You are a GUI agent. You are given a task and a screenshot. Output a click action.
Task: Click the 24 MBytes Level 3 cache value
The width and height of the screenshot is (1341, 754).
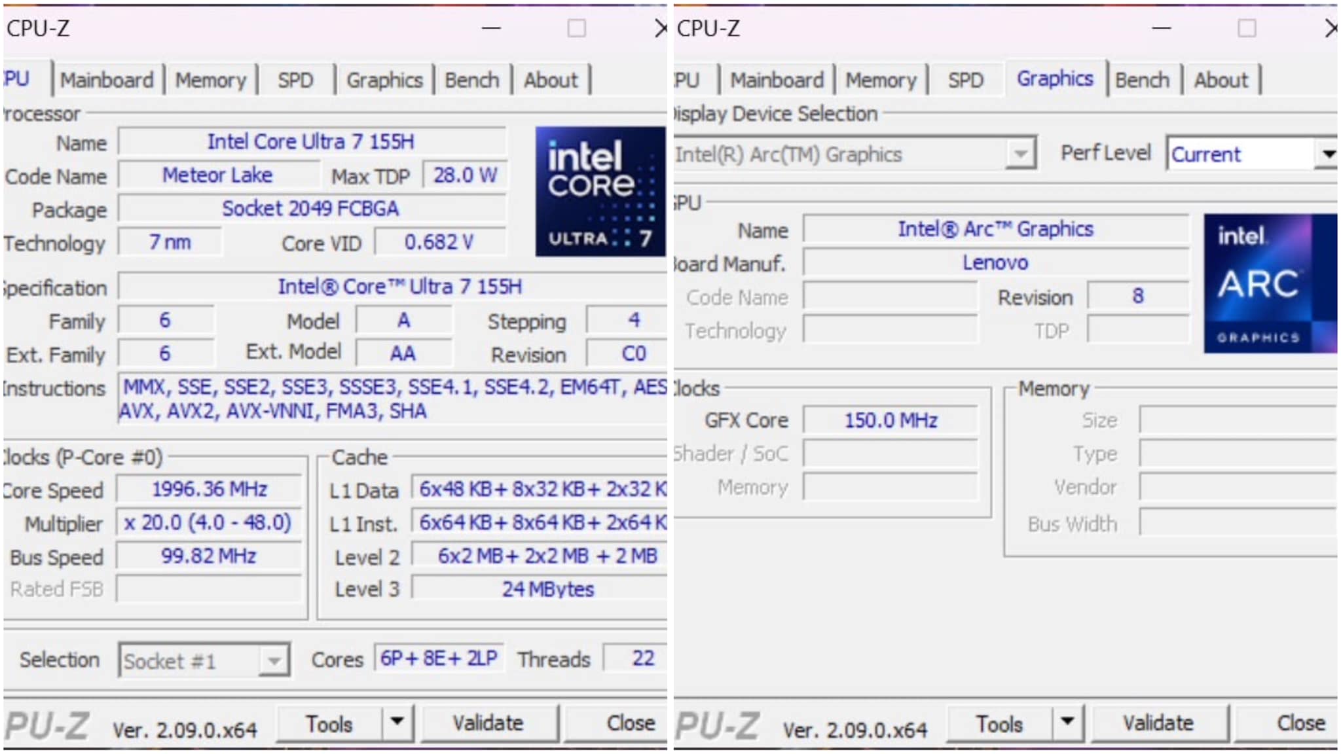[x=540, y=589]
